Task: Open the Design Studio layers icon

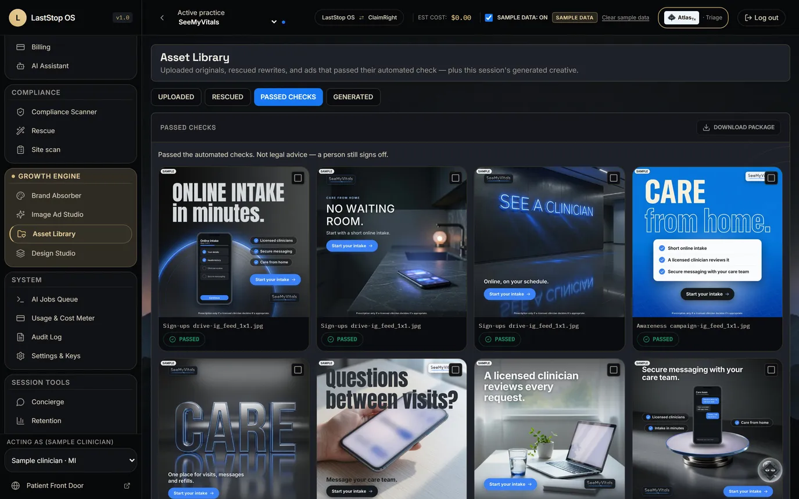Action: (x=20, y=253)
